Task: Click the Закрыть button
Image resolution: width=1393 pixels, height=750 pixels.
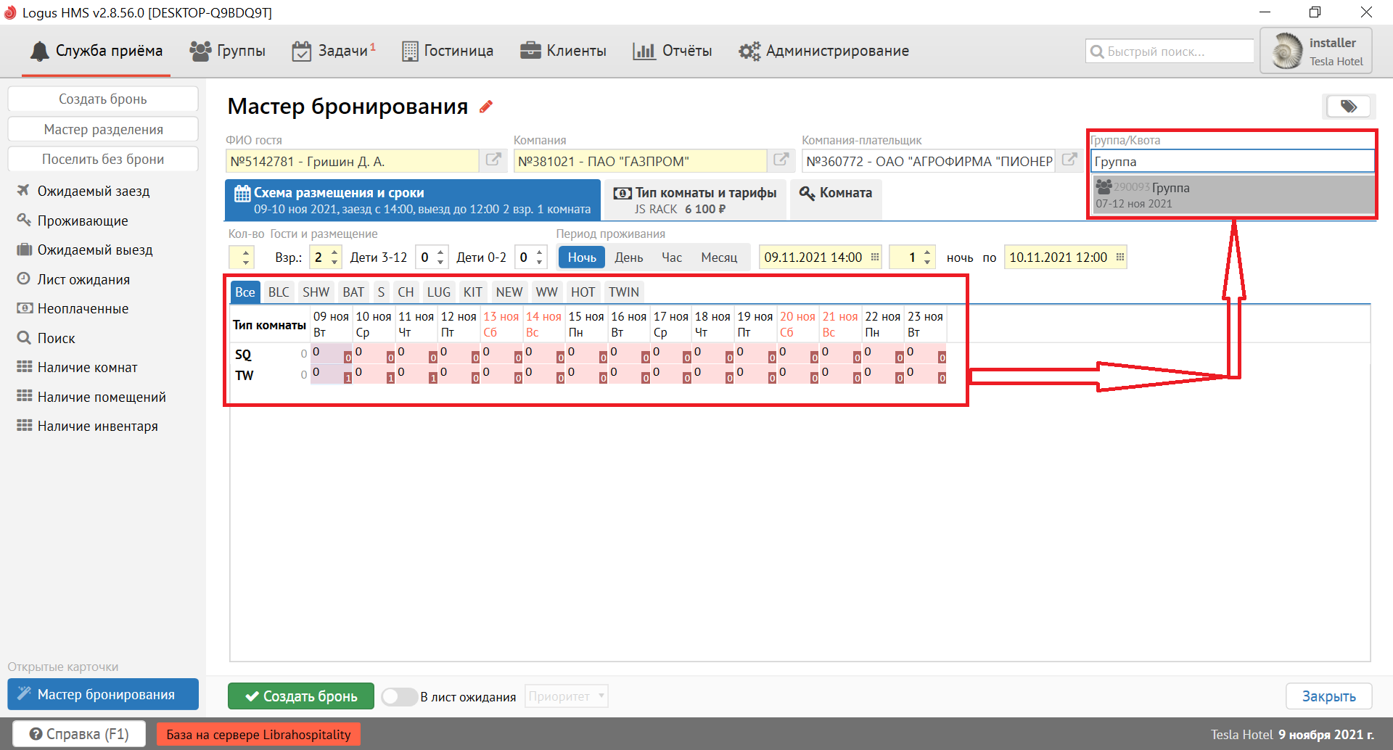Action: point(1328,696)
